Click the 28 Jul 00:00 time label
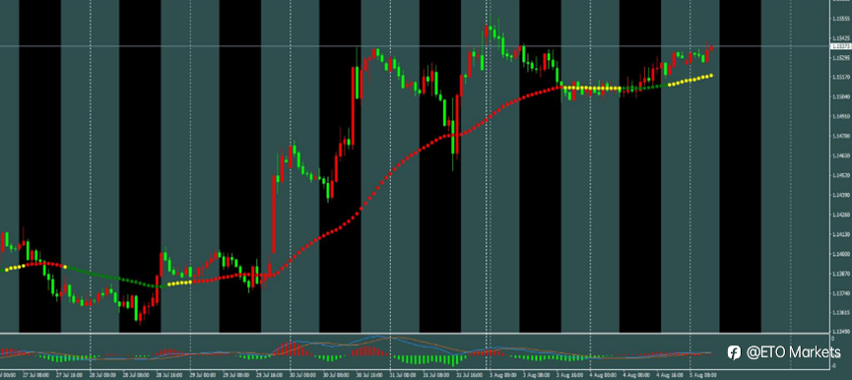Screen dimensions: 852x380 [102, 374]
